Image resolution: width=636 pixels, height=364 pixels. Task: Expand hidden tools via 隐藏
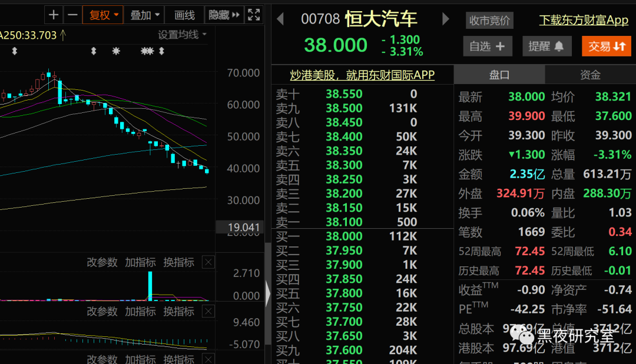[x=224, y=15]
